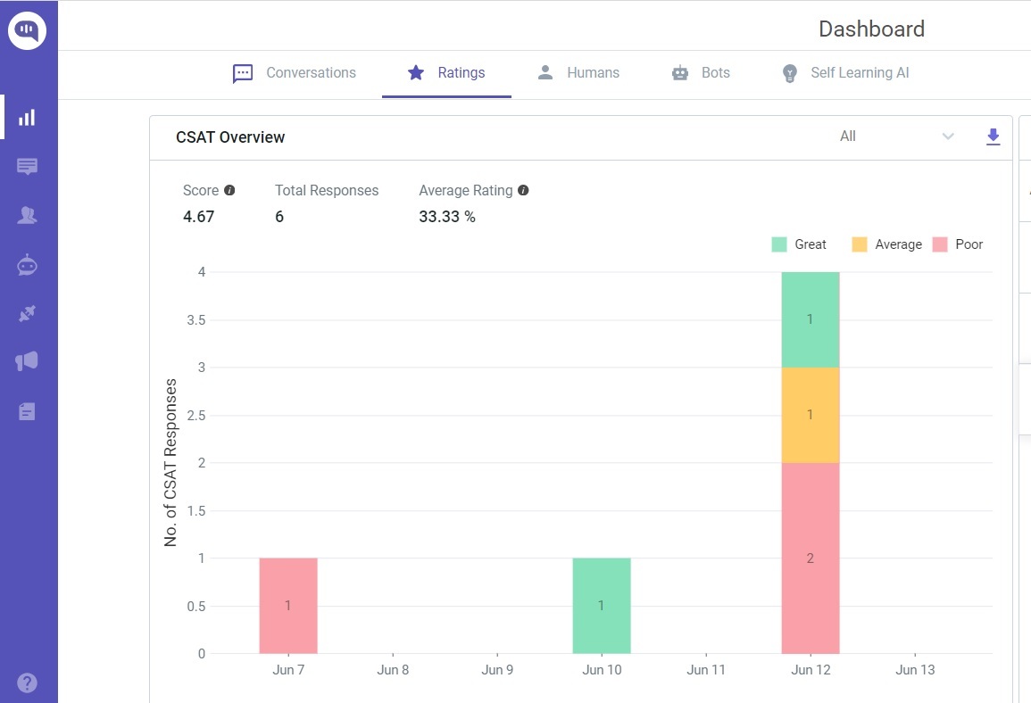Switch to the Humans tab
This screenshot has width=1031, height=703.
click(578, 72)
